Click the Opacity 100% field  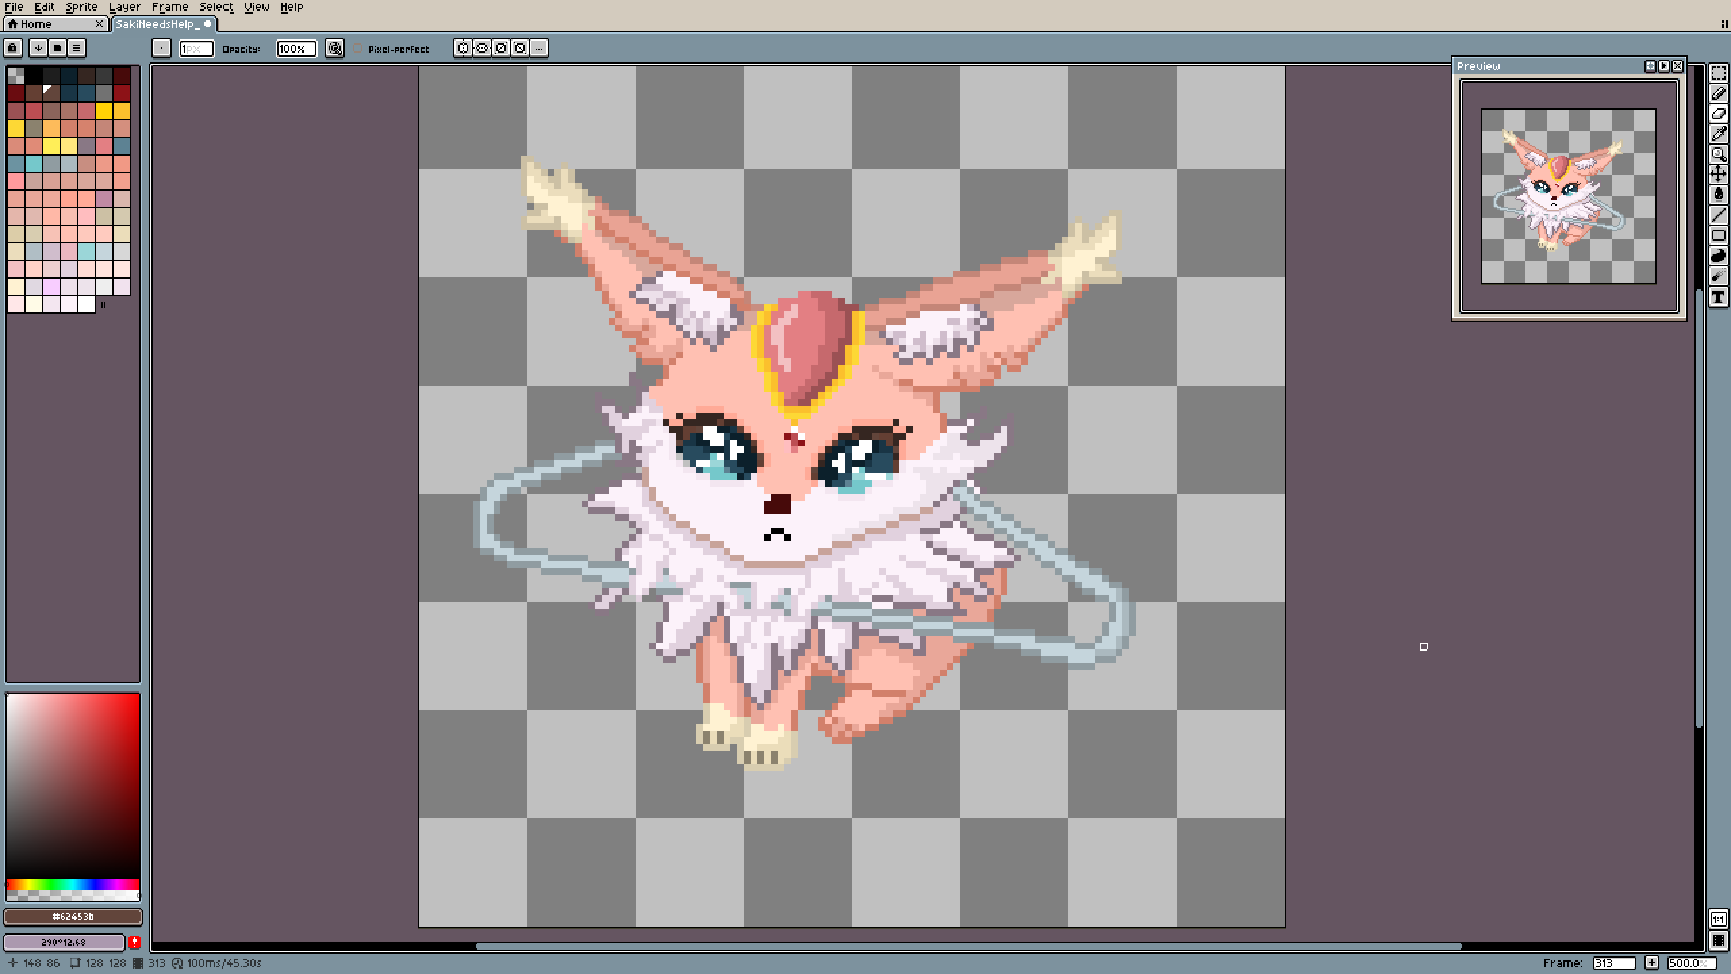296,49
